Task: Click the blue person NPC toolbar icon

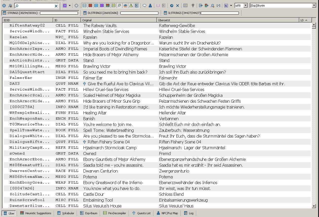Action: [150, 6]
